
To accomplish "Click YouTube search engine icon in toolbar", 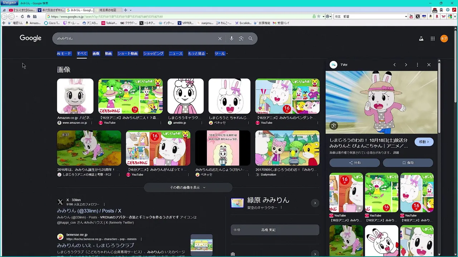I will (411, 16).
